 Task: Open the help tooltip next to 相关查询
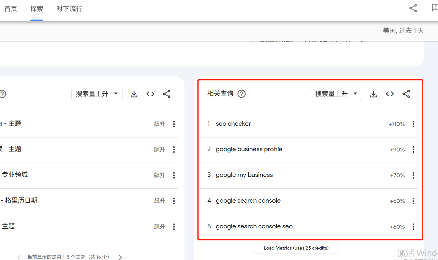click(x=241, y=94)
